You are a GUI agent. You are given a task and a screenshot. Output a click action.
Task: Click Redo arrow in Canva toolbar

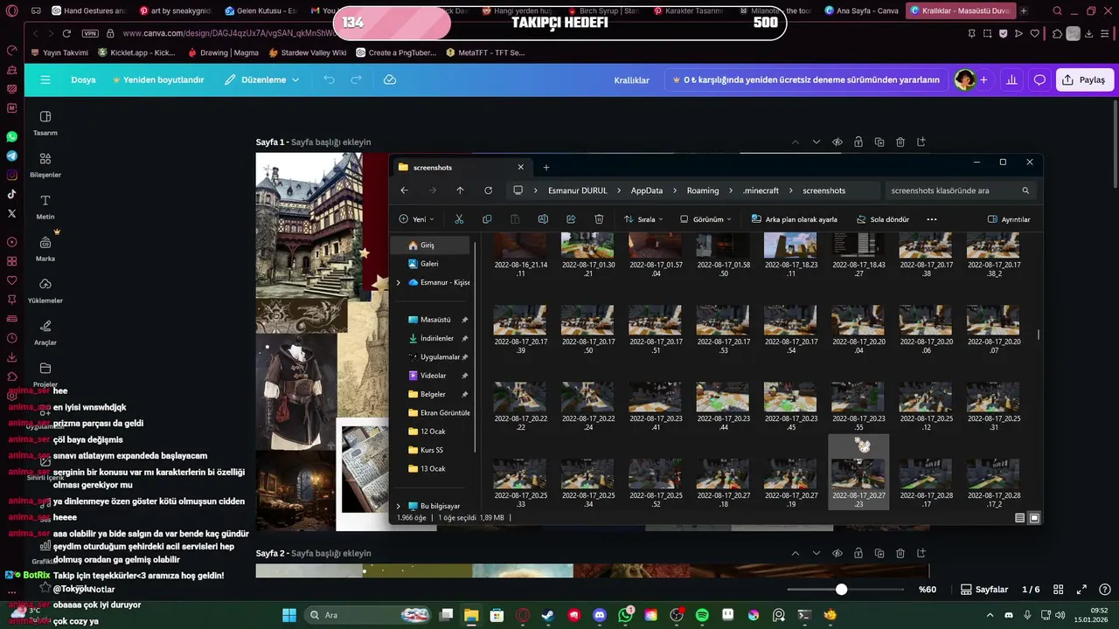click(357, 79)
